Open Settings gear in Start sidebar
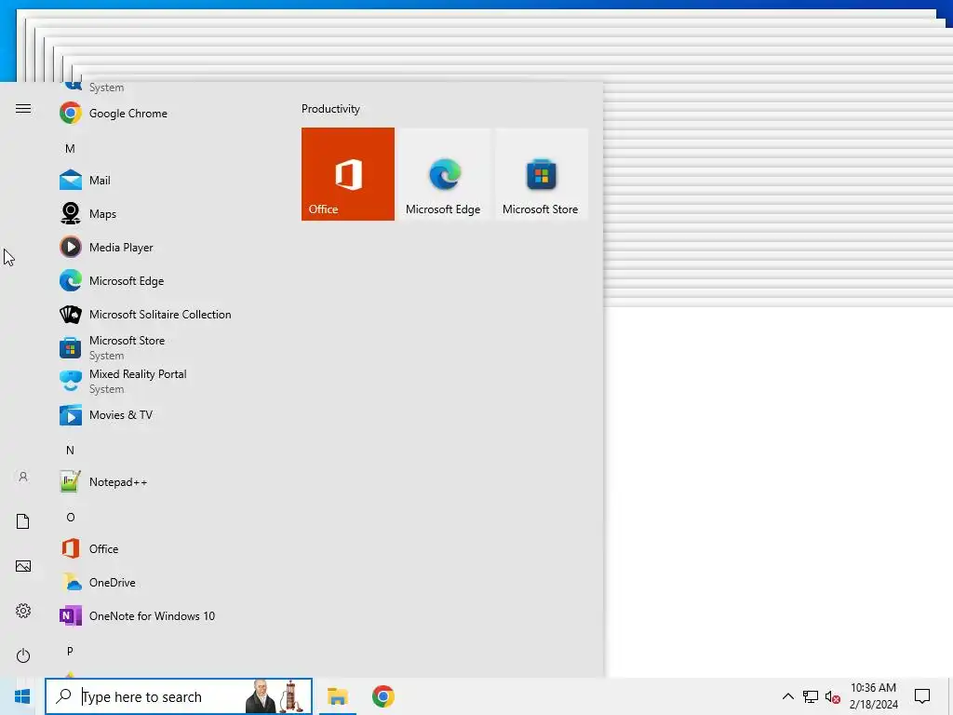The width and height of the screenshot is (953, 715). [23, 611]
